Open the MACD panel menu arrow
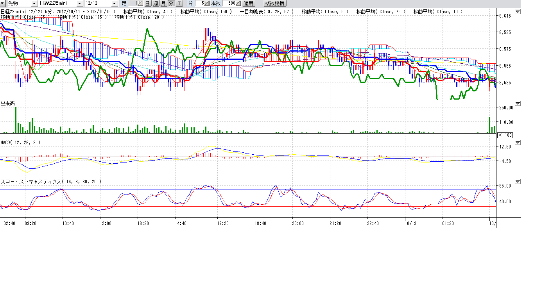The height and width of the screenshot is (300, 534). (518, 143)
